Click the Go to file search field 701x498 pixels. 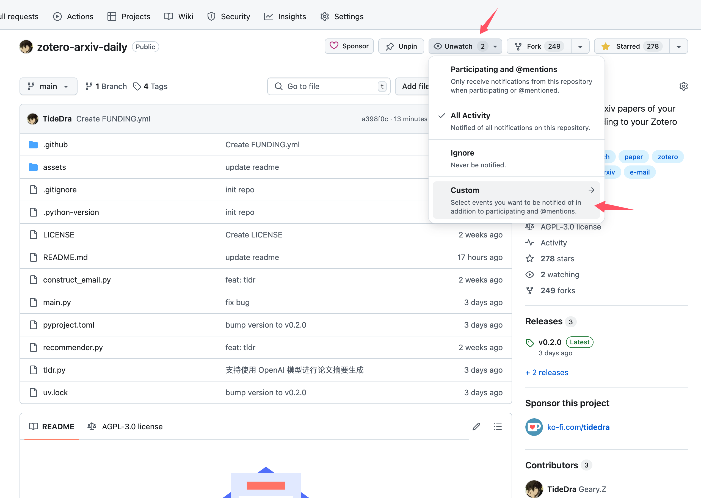click(328, 87)
